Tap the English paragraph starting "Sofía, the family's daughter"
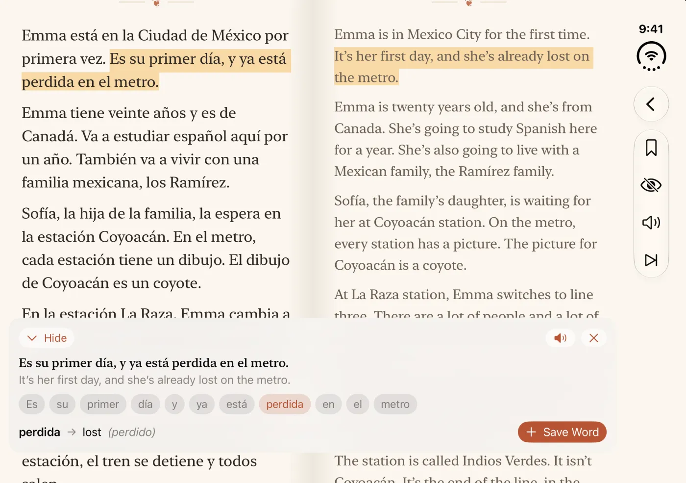Image resolution: width=686 pixels, height=483 pixels. coord(465,233)
